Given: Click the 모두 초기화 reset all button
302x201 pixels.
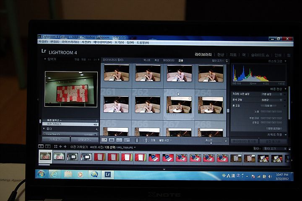Looking at the screenshot, I should [x=274, y=129].
